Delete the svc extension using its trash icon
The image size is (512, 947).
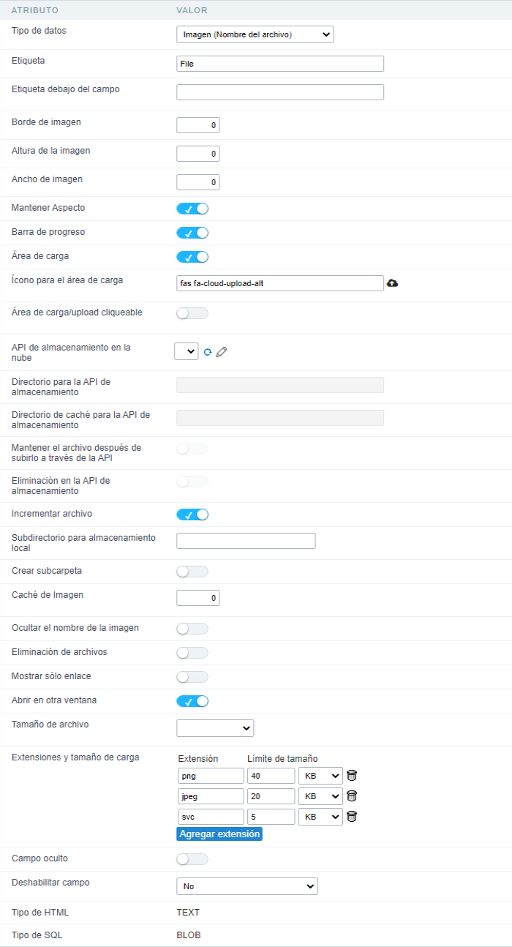click(x=351, y=816)
